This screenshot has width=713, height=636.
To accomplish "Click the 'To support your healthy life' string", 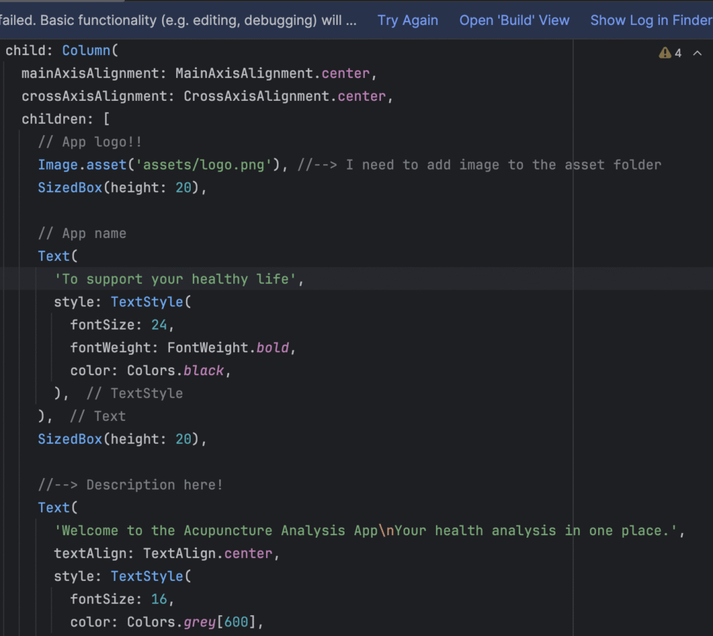I will click(179, 279).
